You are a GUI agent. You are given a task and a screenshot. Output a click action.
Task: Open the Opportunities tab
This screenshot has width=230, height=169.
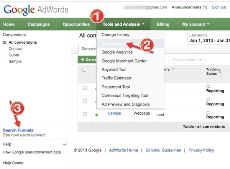[x=76, y=24]
